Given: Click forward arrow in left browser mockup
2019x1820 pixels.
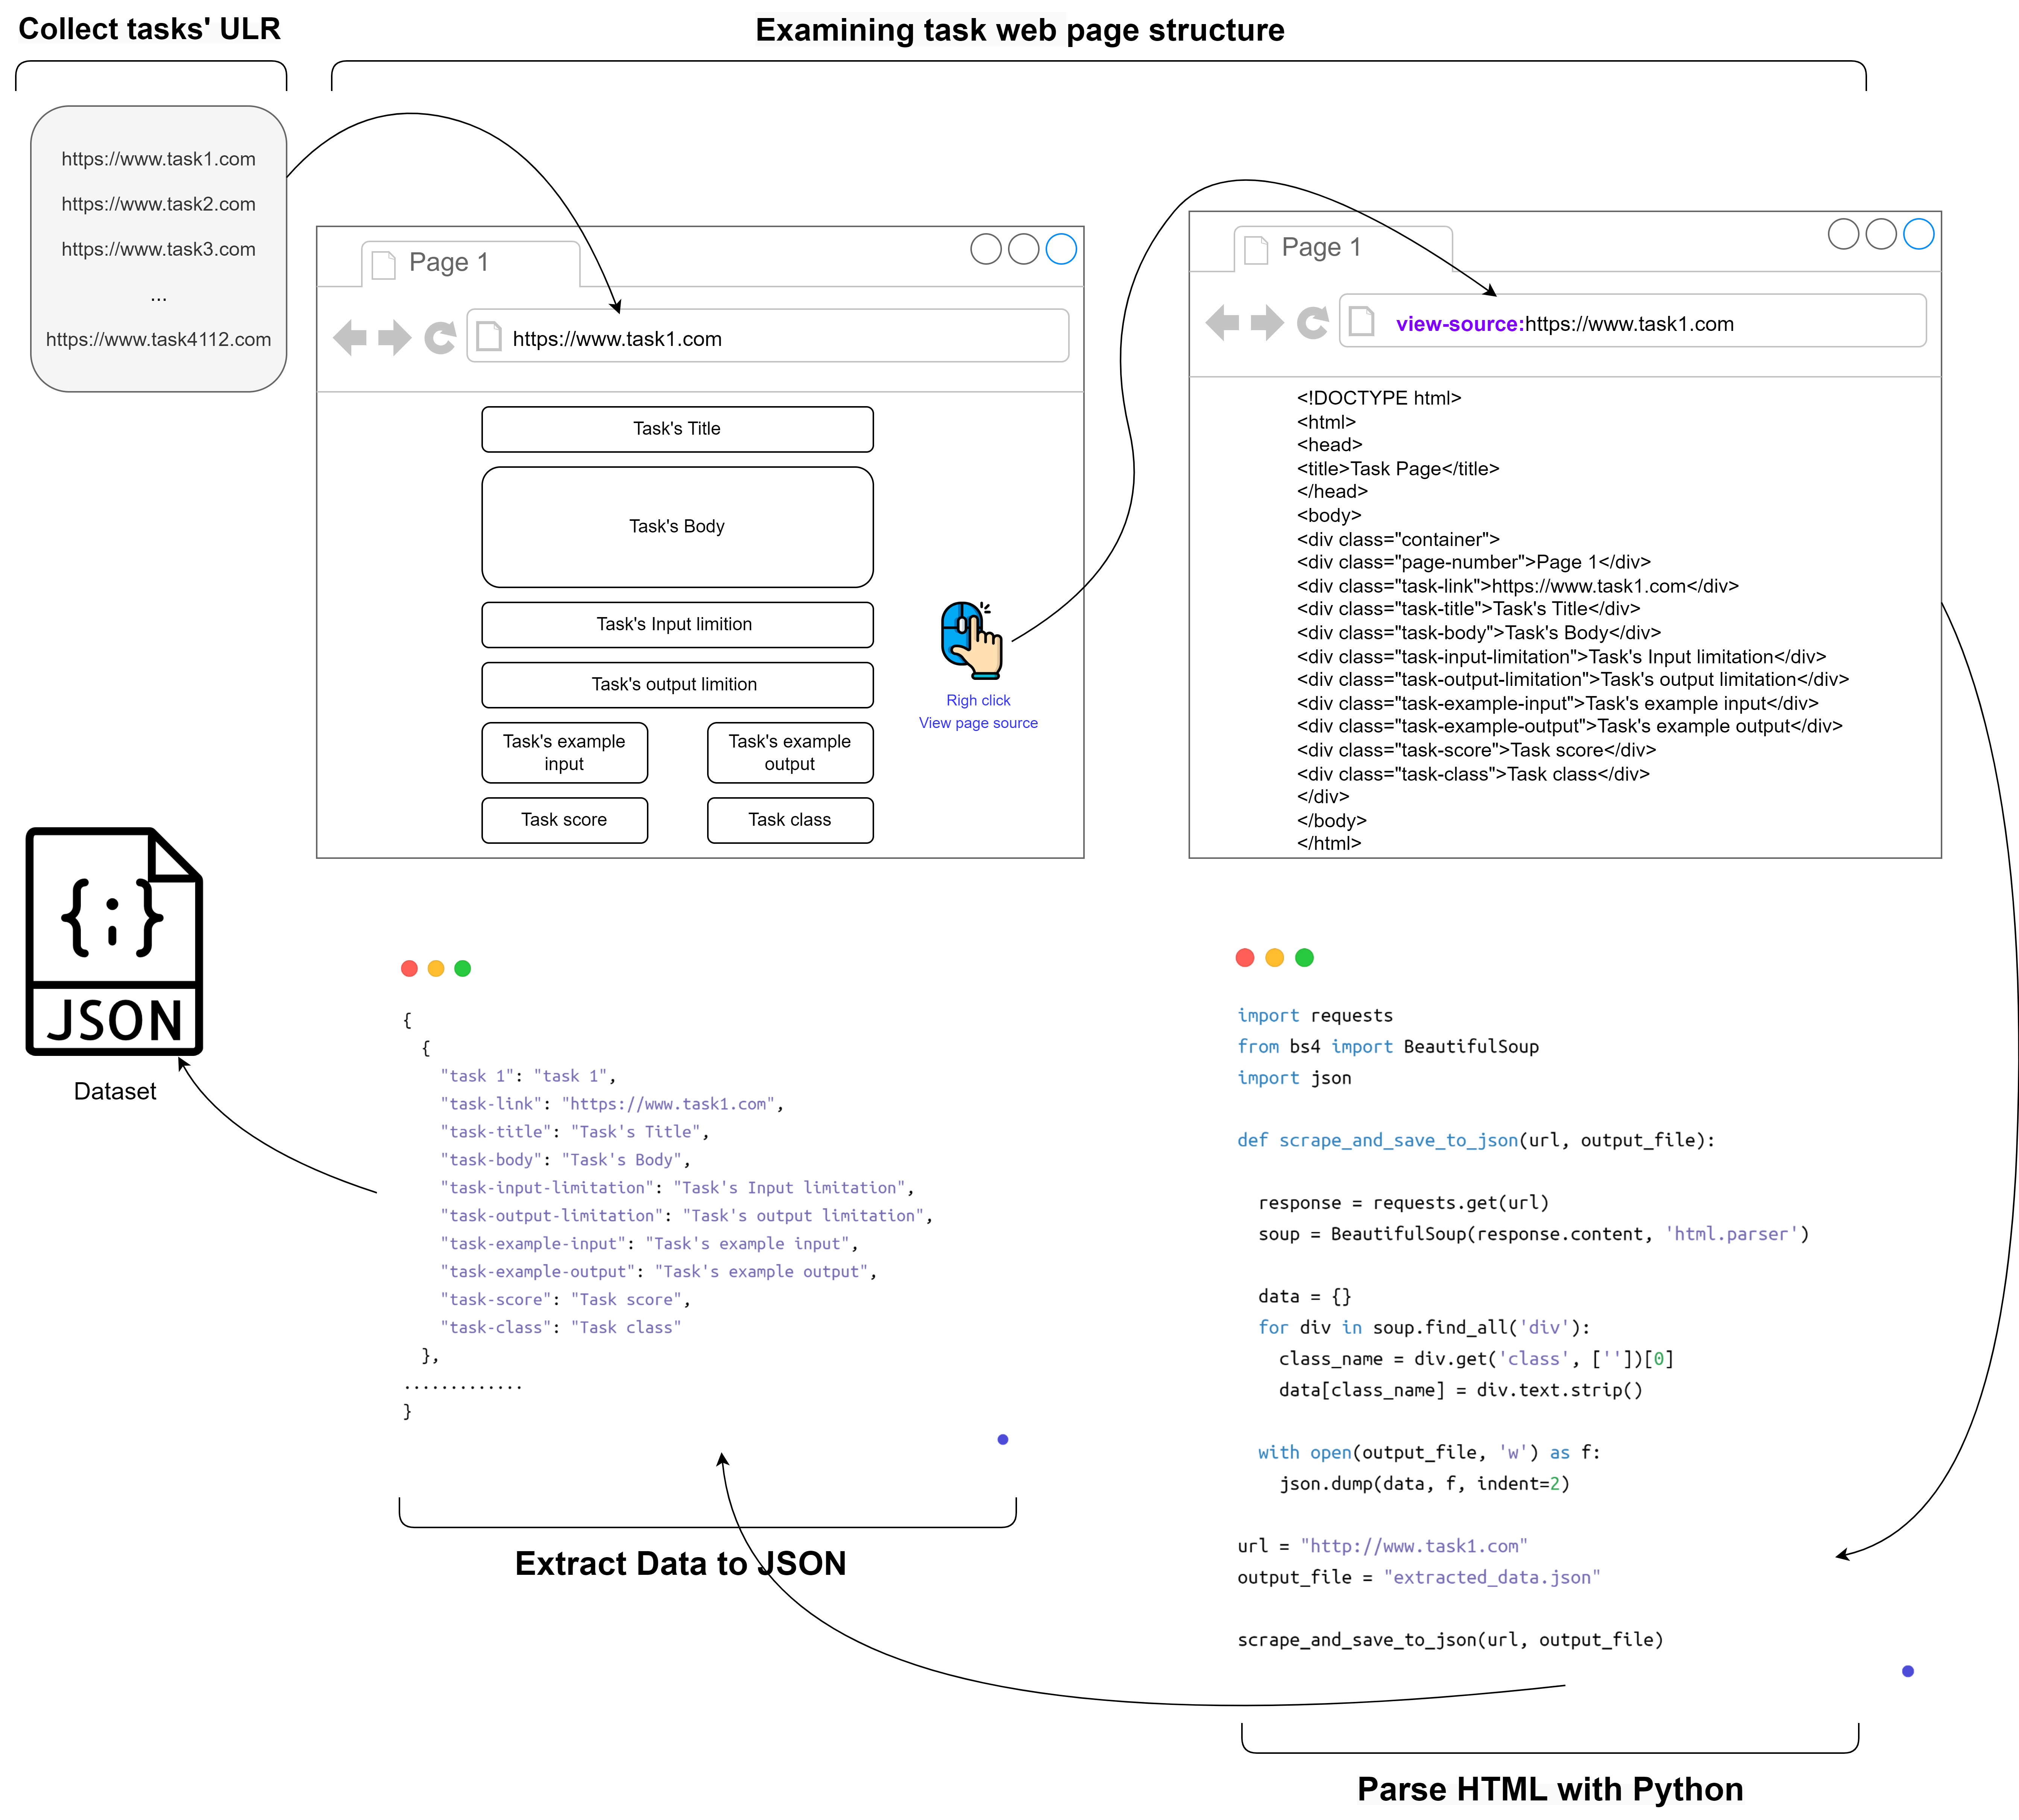Looking at the screenshot, I should coord(394,338).
